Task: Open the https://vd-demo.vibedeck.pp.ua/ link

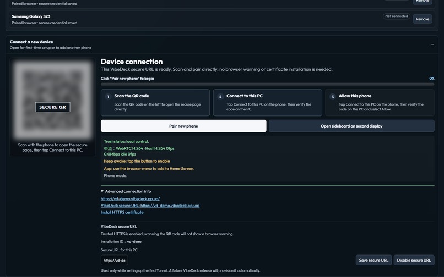Action: 130,199
